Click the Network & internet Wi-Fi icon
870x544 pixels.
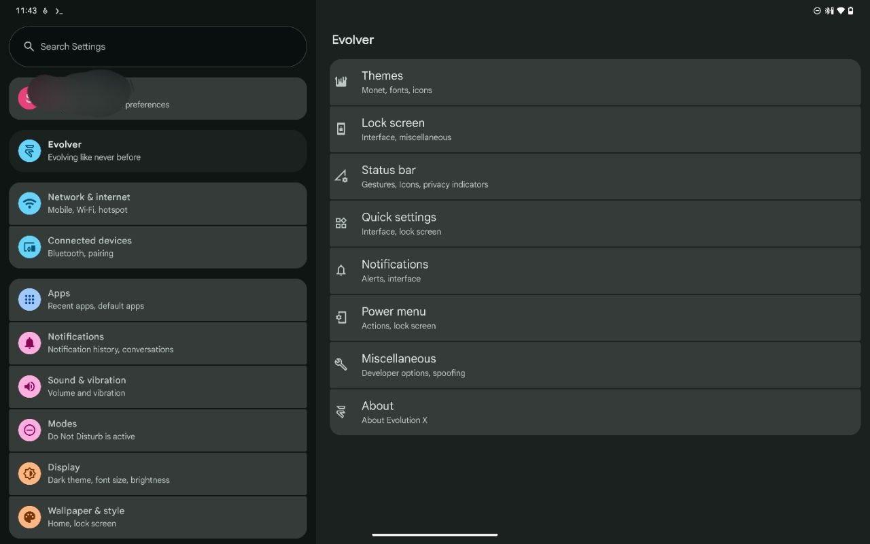pyautogui.click(x=29, y=203)
